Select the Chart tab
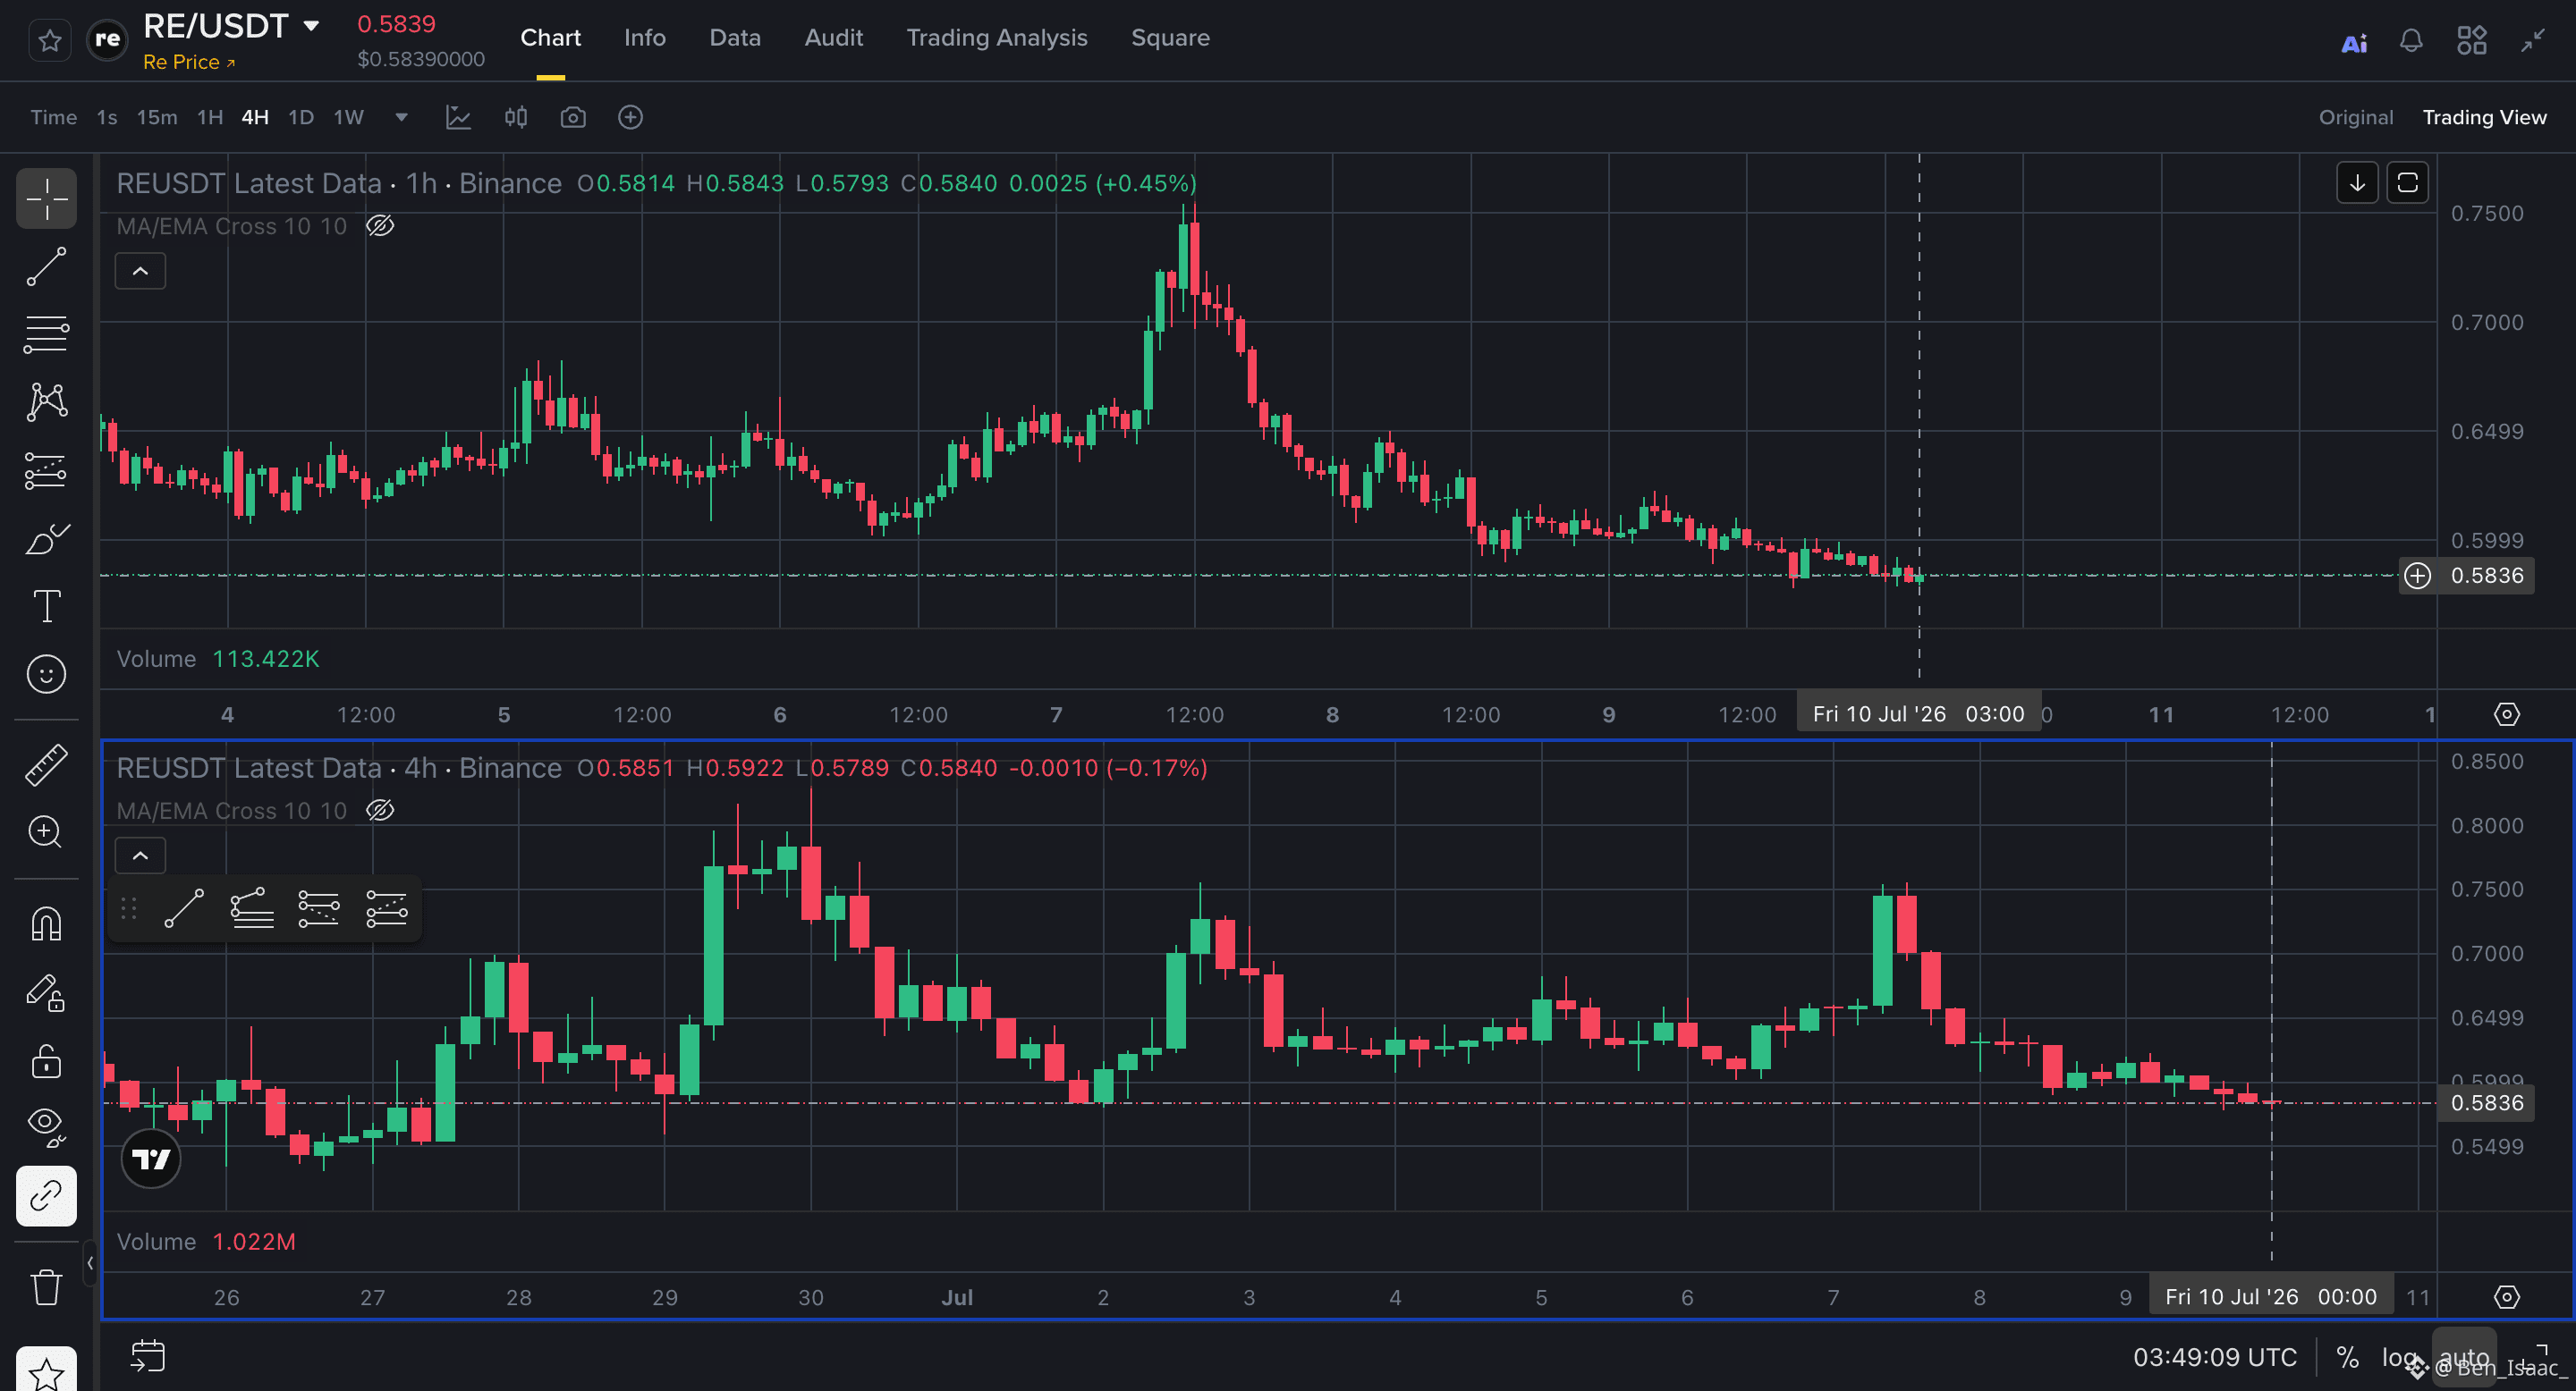This screenshot has width=2576, height=1391. coord(550,38)
